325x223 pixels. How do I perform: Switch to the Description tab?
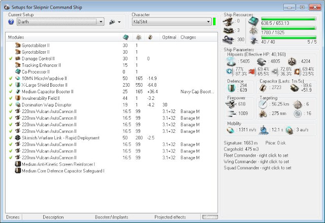(53, 217)
